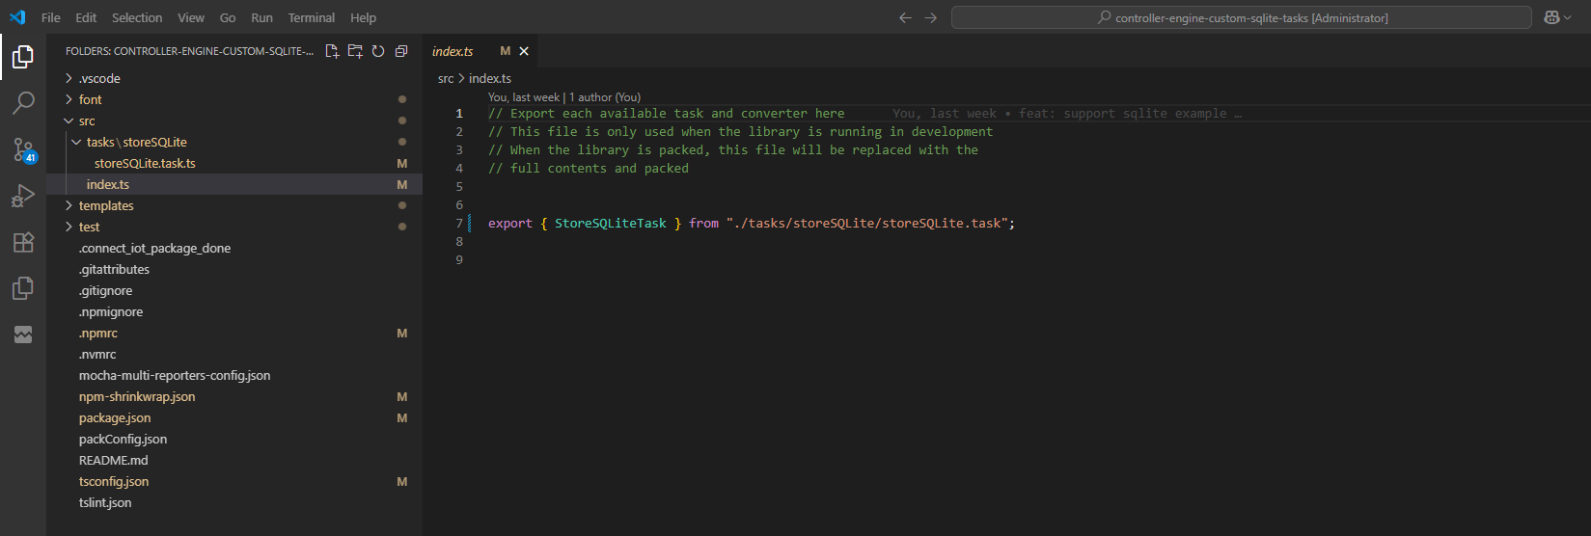
Task: Open Source Control view with 41 changes
Action: pyautogui.click(x=23, y=149)
